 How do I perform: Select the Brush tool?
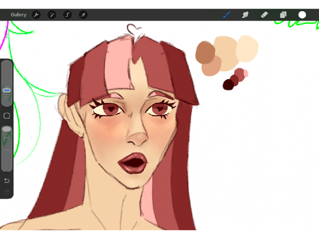click(227, 15)
